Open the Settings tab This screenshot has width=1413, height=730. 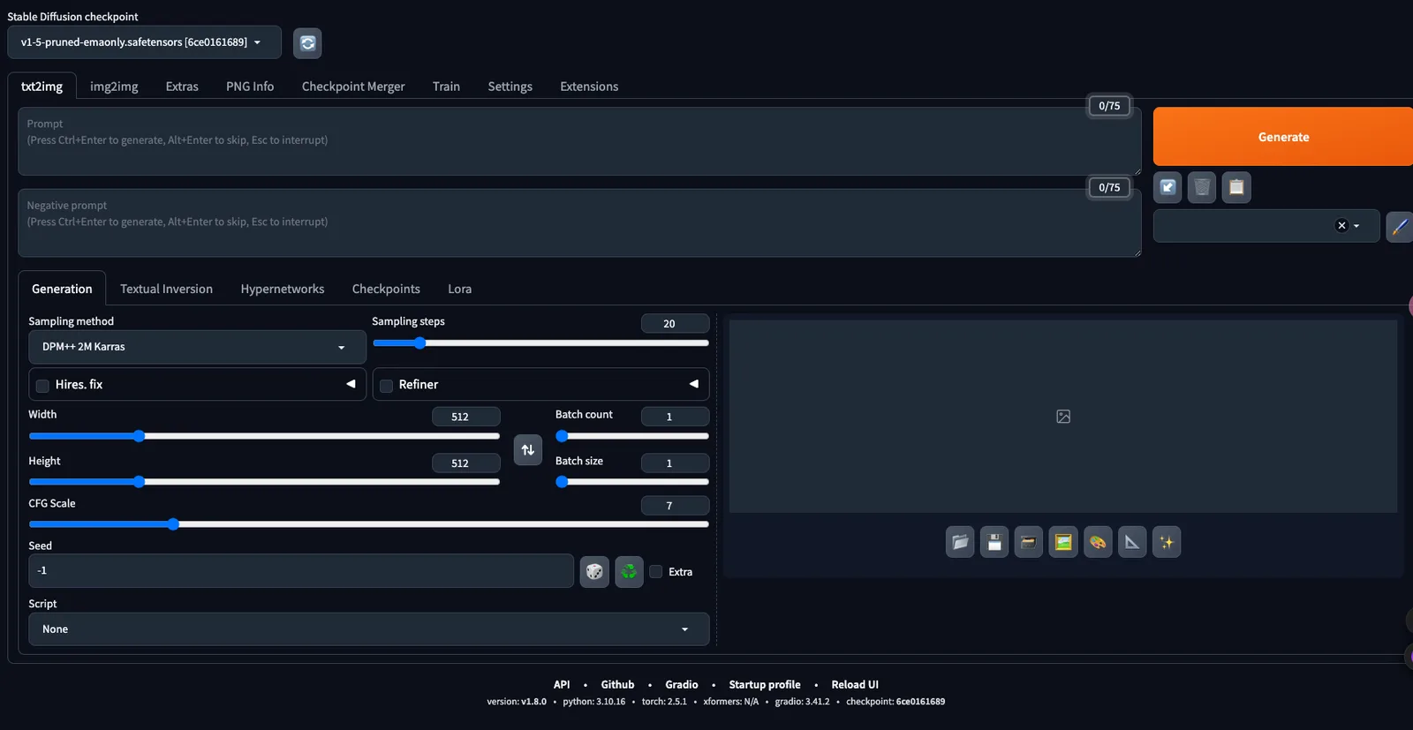[x=510, y=87]
